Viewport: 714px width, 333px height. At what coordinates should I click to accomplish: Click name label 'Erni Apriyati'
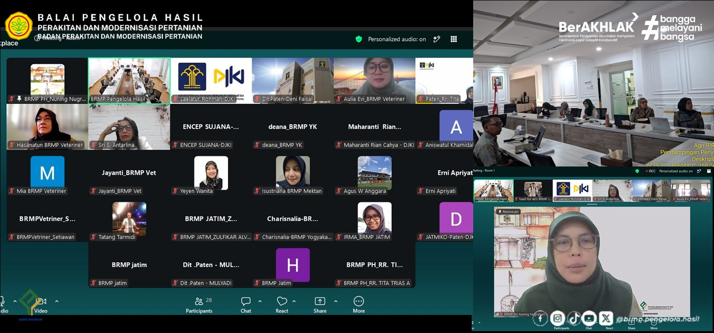tap(440, 191)
